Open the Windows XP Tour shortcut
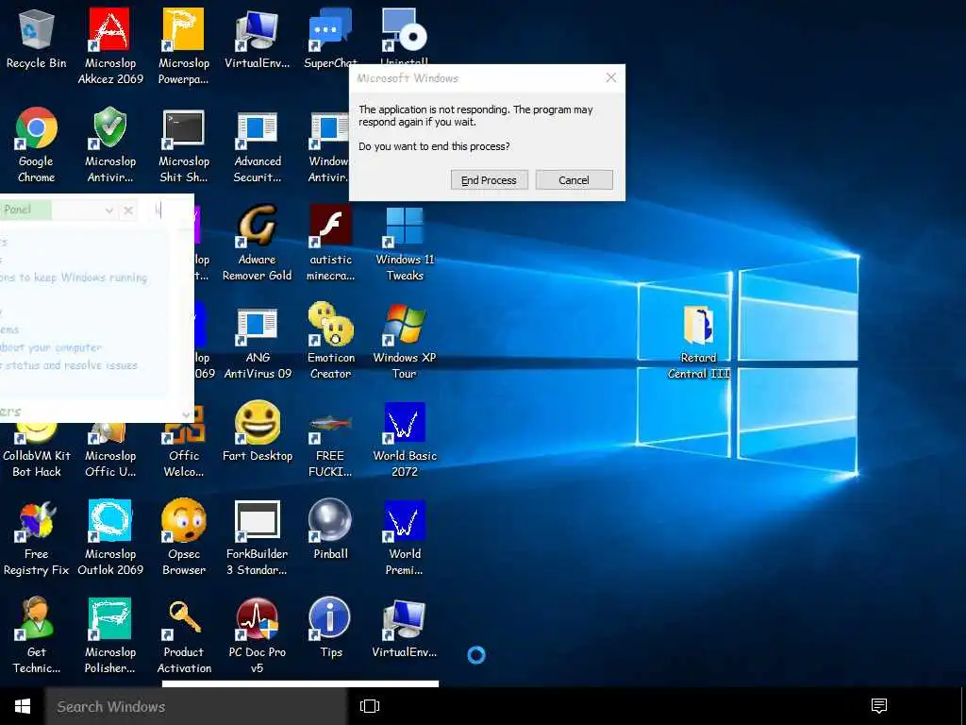 (404, 341)
